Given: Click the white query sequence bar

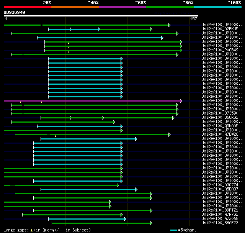Looking at the screenshot, I should tap(101, 16).
